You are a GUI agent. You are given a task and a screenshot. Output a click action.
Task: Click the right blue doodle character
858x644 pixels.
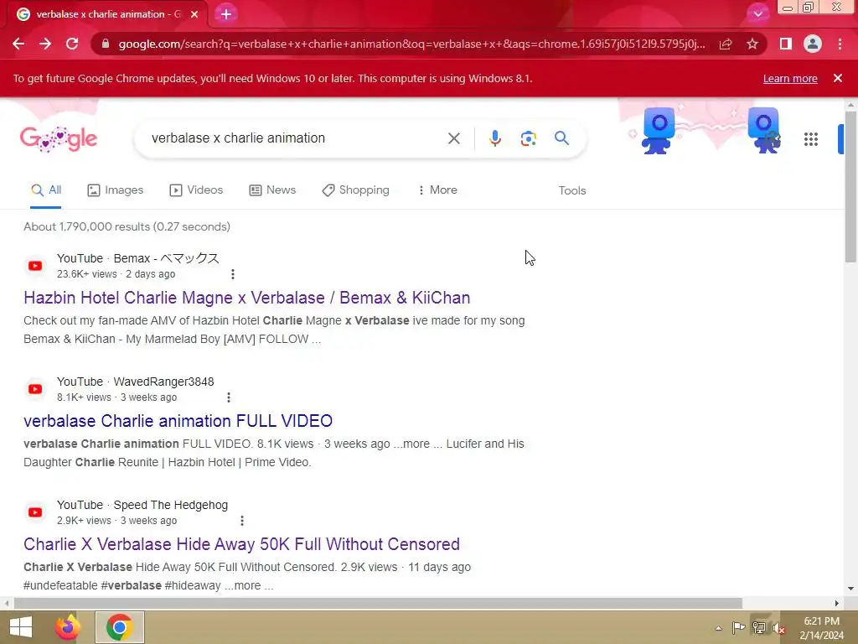pos(764,131)
